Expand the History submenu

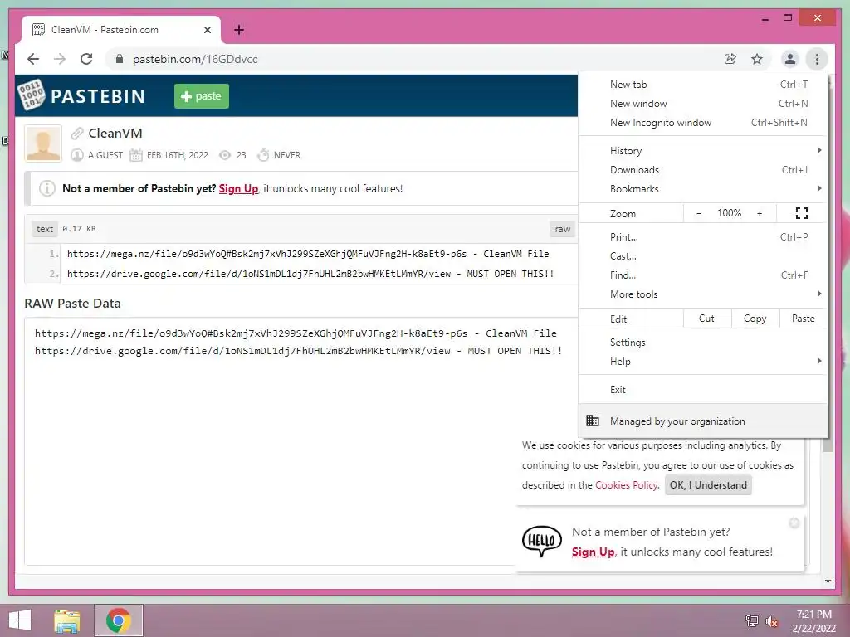(703, 151)
